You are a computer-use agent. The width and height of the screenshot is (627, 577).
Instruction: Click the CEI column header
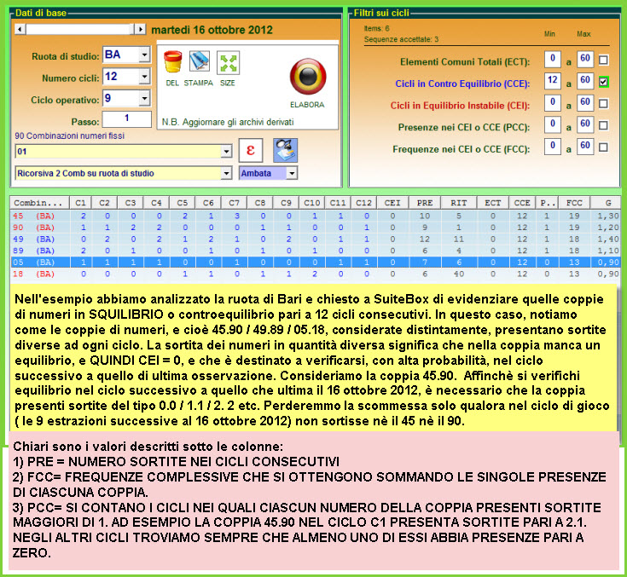pyautogui.click(x=392, y=203)
